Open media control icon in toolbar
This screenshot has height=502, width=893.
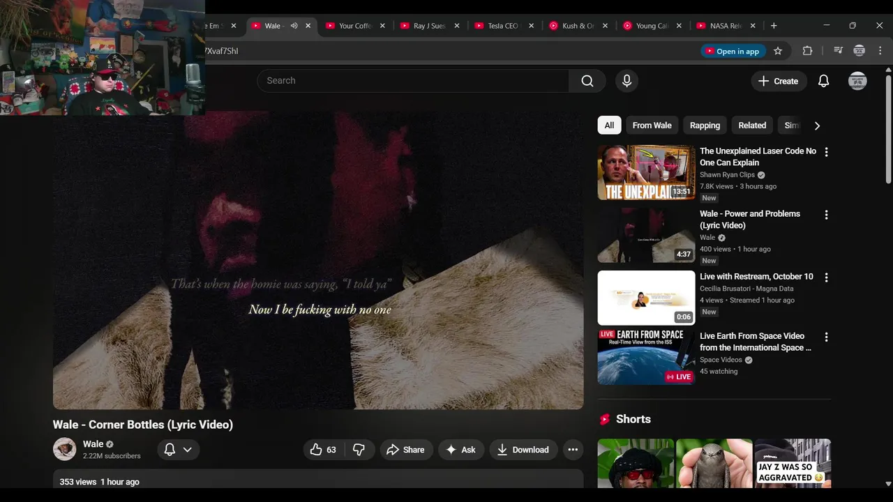(838, 51)
